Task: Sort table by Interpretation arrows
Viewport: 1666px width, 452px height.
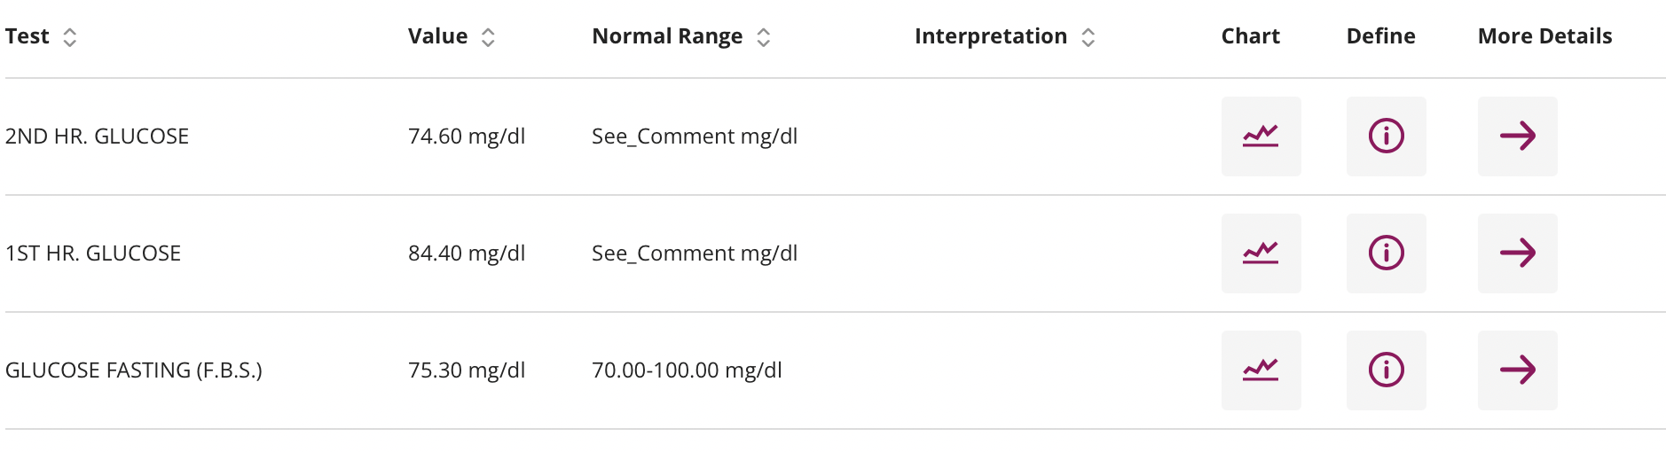Action: click(1088, 37)
